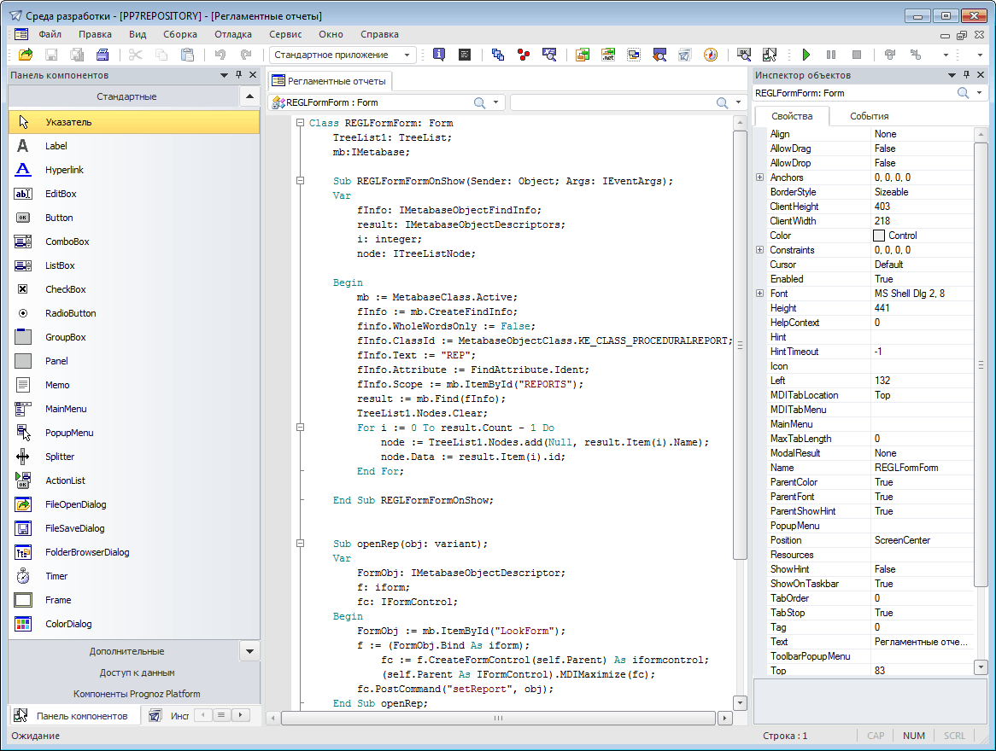
Task: Select the RadioButton component in the palette
Action: tap(70, 313)
